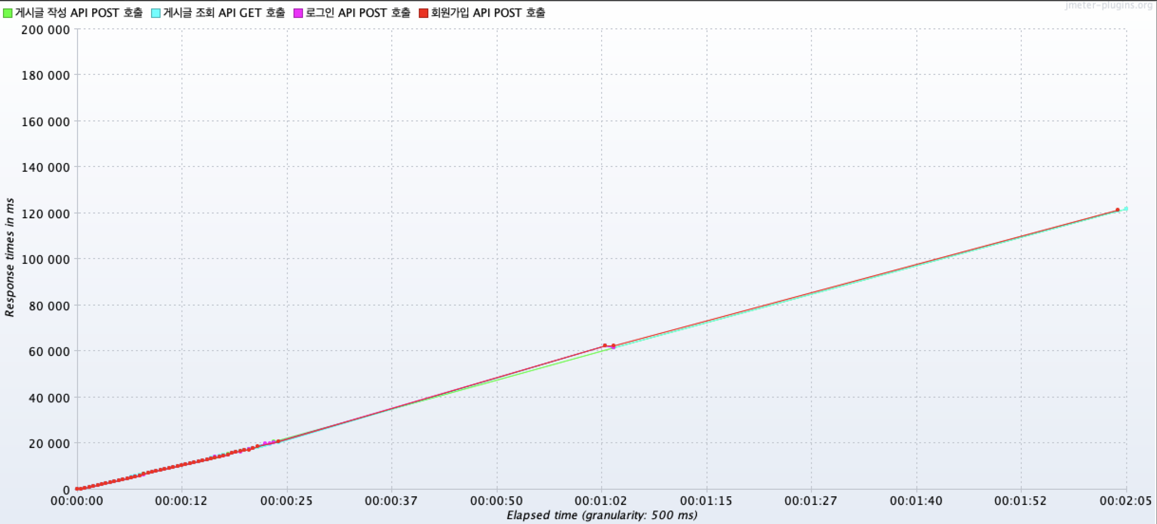Click the red data point near 120 000 ms

[x=1118, y=210]
